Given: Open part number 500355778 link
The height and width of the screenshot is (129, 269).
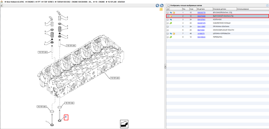Looking at the screenshot, I should tap(201, 13).
